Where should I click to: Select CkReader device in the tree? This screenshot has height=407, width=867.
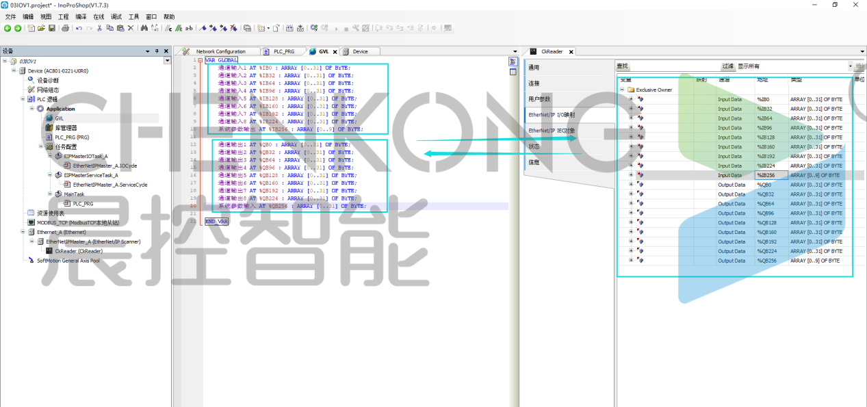(73, 251)
